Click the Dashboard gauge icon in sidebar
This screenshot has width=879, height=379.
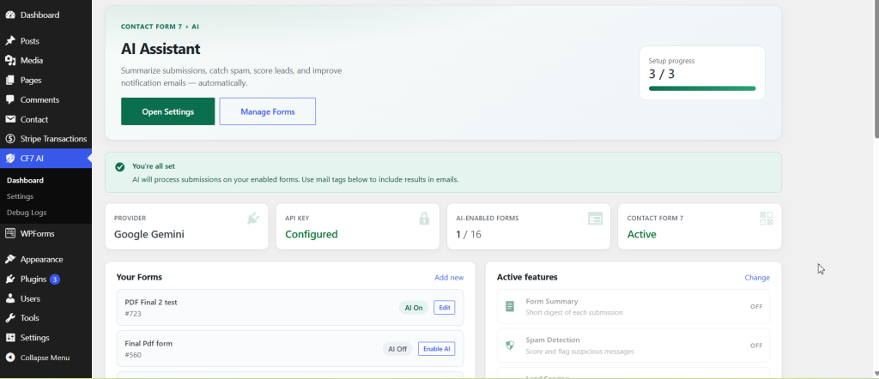tap(10, 15)
